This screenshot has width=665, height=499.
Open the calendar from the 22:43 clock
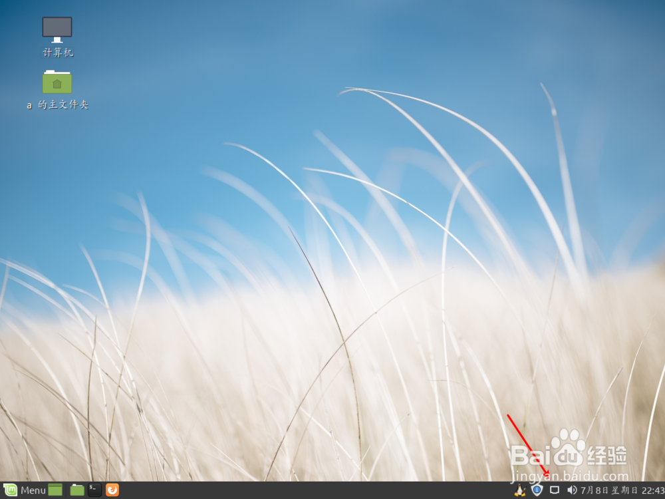[622, 490]
